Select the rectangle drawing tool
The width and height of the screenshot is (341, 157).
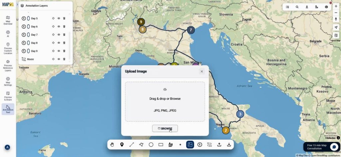pos(161,145)
